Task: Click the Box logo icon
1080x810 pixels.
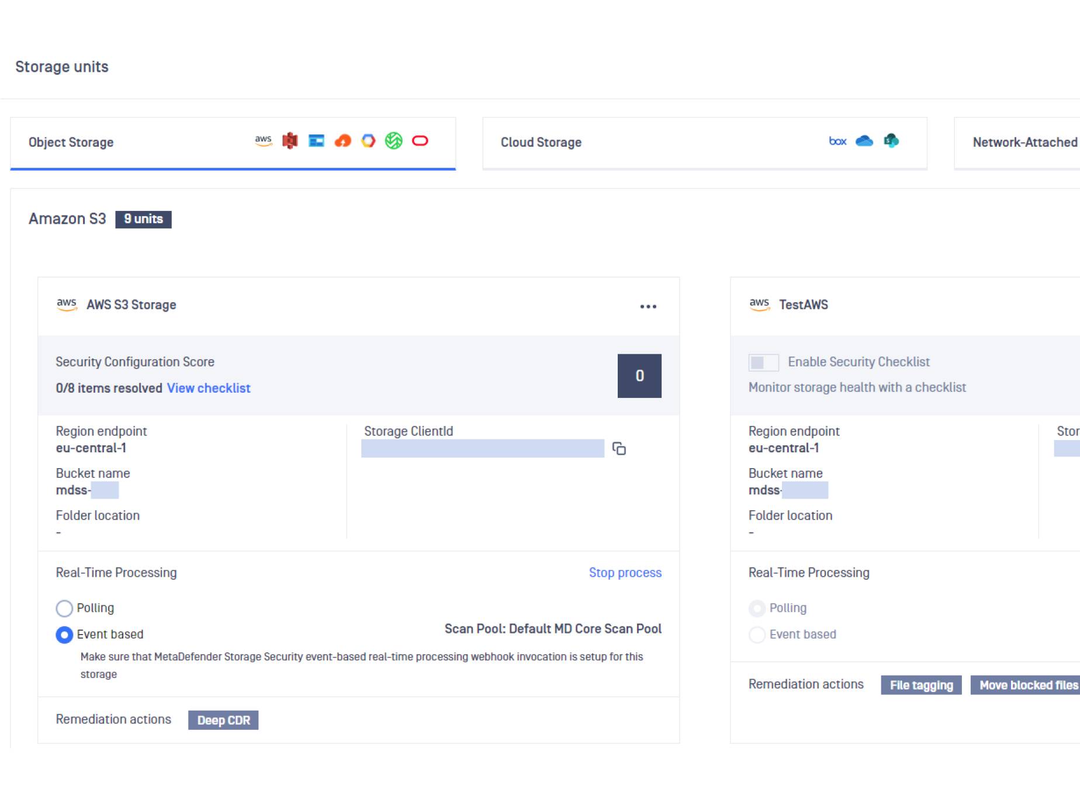Action: [x=837, y=141]
